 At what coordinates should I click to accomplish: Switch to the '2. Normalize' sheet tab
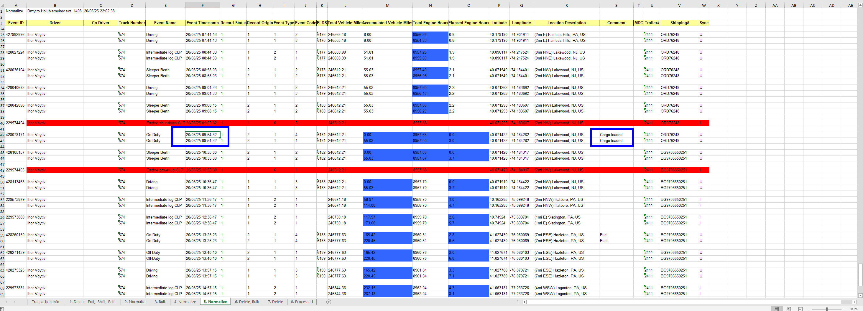point(135,302)
